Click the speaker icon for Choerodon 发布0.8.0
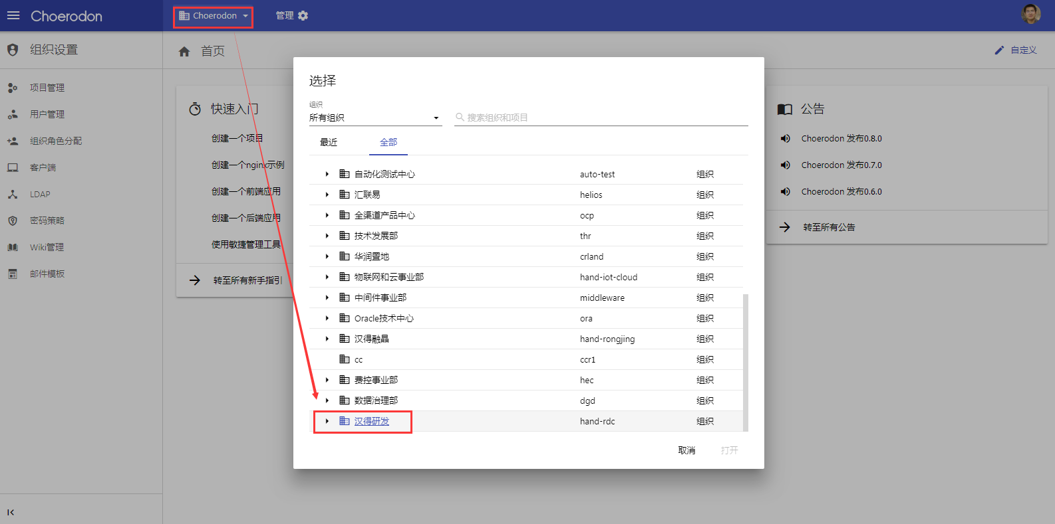The width and height of the screenshot is (1055, 524). point(786,138)
